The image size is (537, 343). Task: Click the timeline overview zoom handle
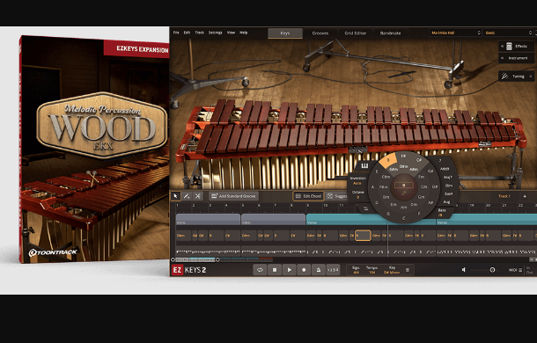pos(217,259)
